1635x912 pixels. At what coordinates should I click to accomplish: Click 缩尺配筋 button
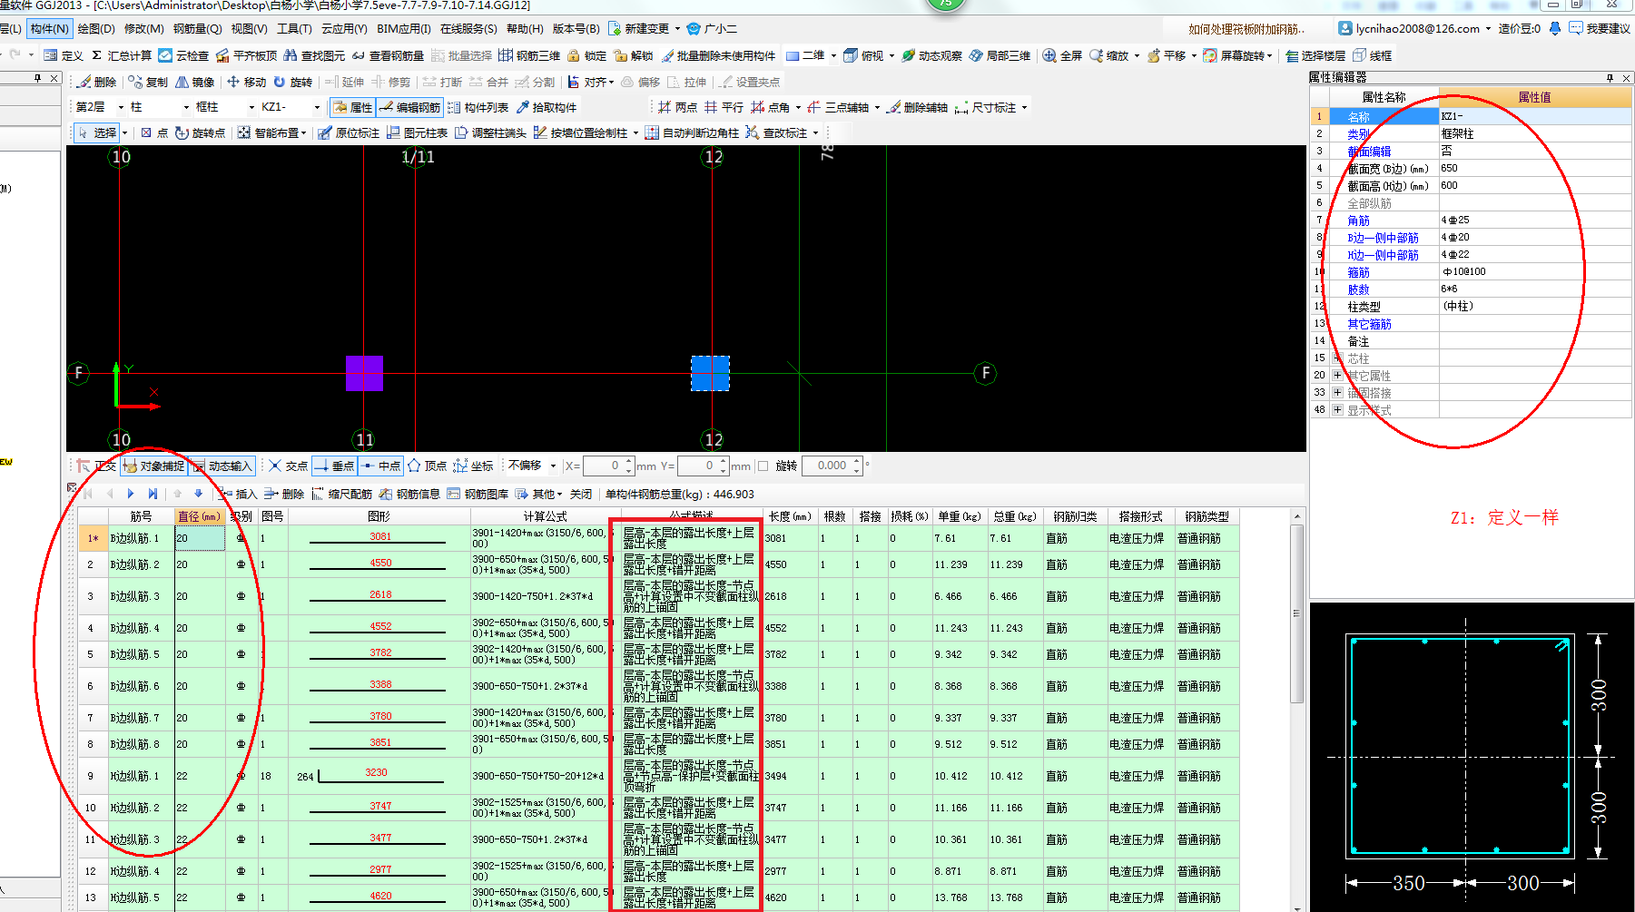coord(341,494)
